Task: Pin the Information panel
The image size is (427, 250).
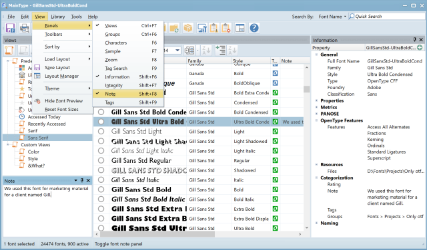Action: pyautogui.click(x=415, y=40)
